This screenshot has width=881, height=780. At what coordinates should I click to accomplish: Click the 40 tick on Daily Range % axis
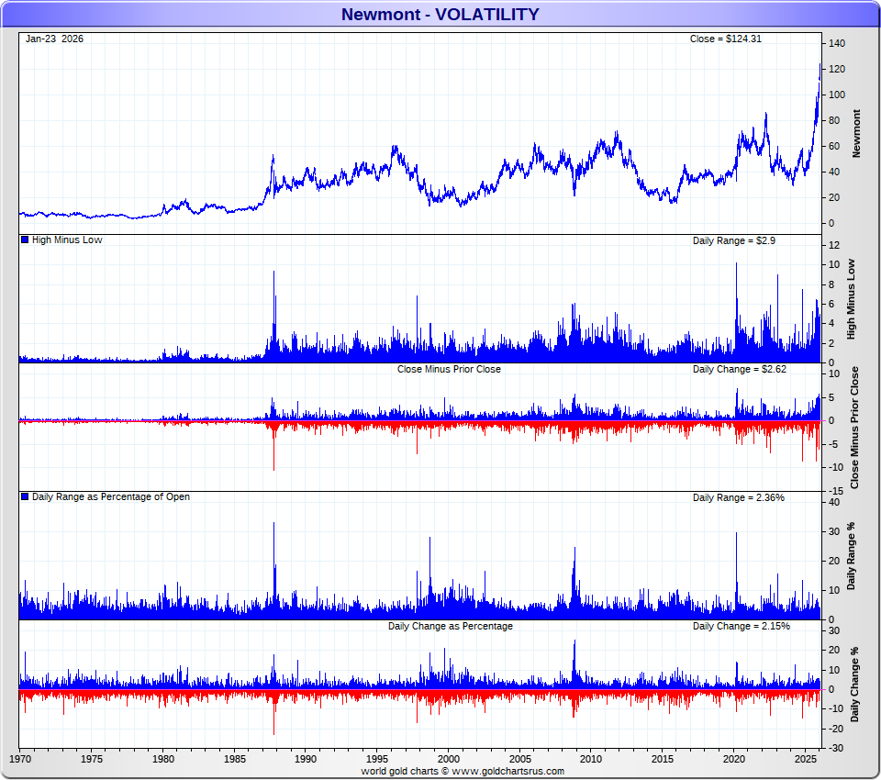[834, 502]
